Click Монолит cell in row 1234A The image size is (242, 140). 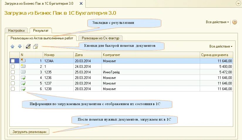click(151, 61)
